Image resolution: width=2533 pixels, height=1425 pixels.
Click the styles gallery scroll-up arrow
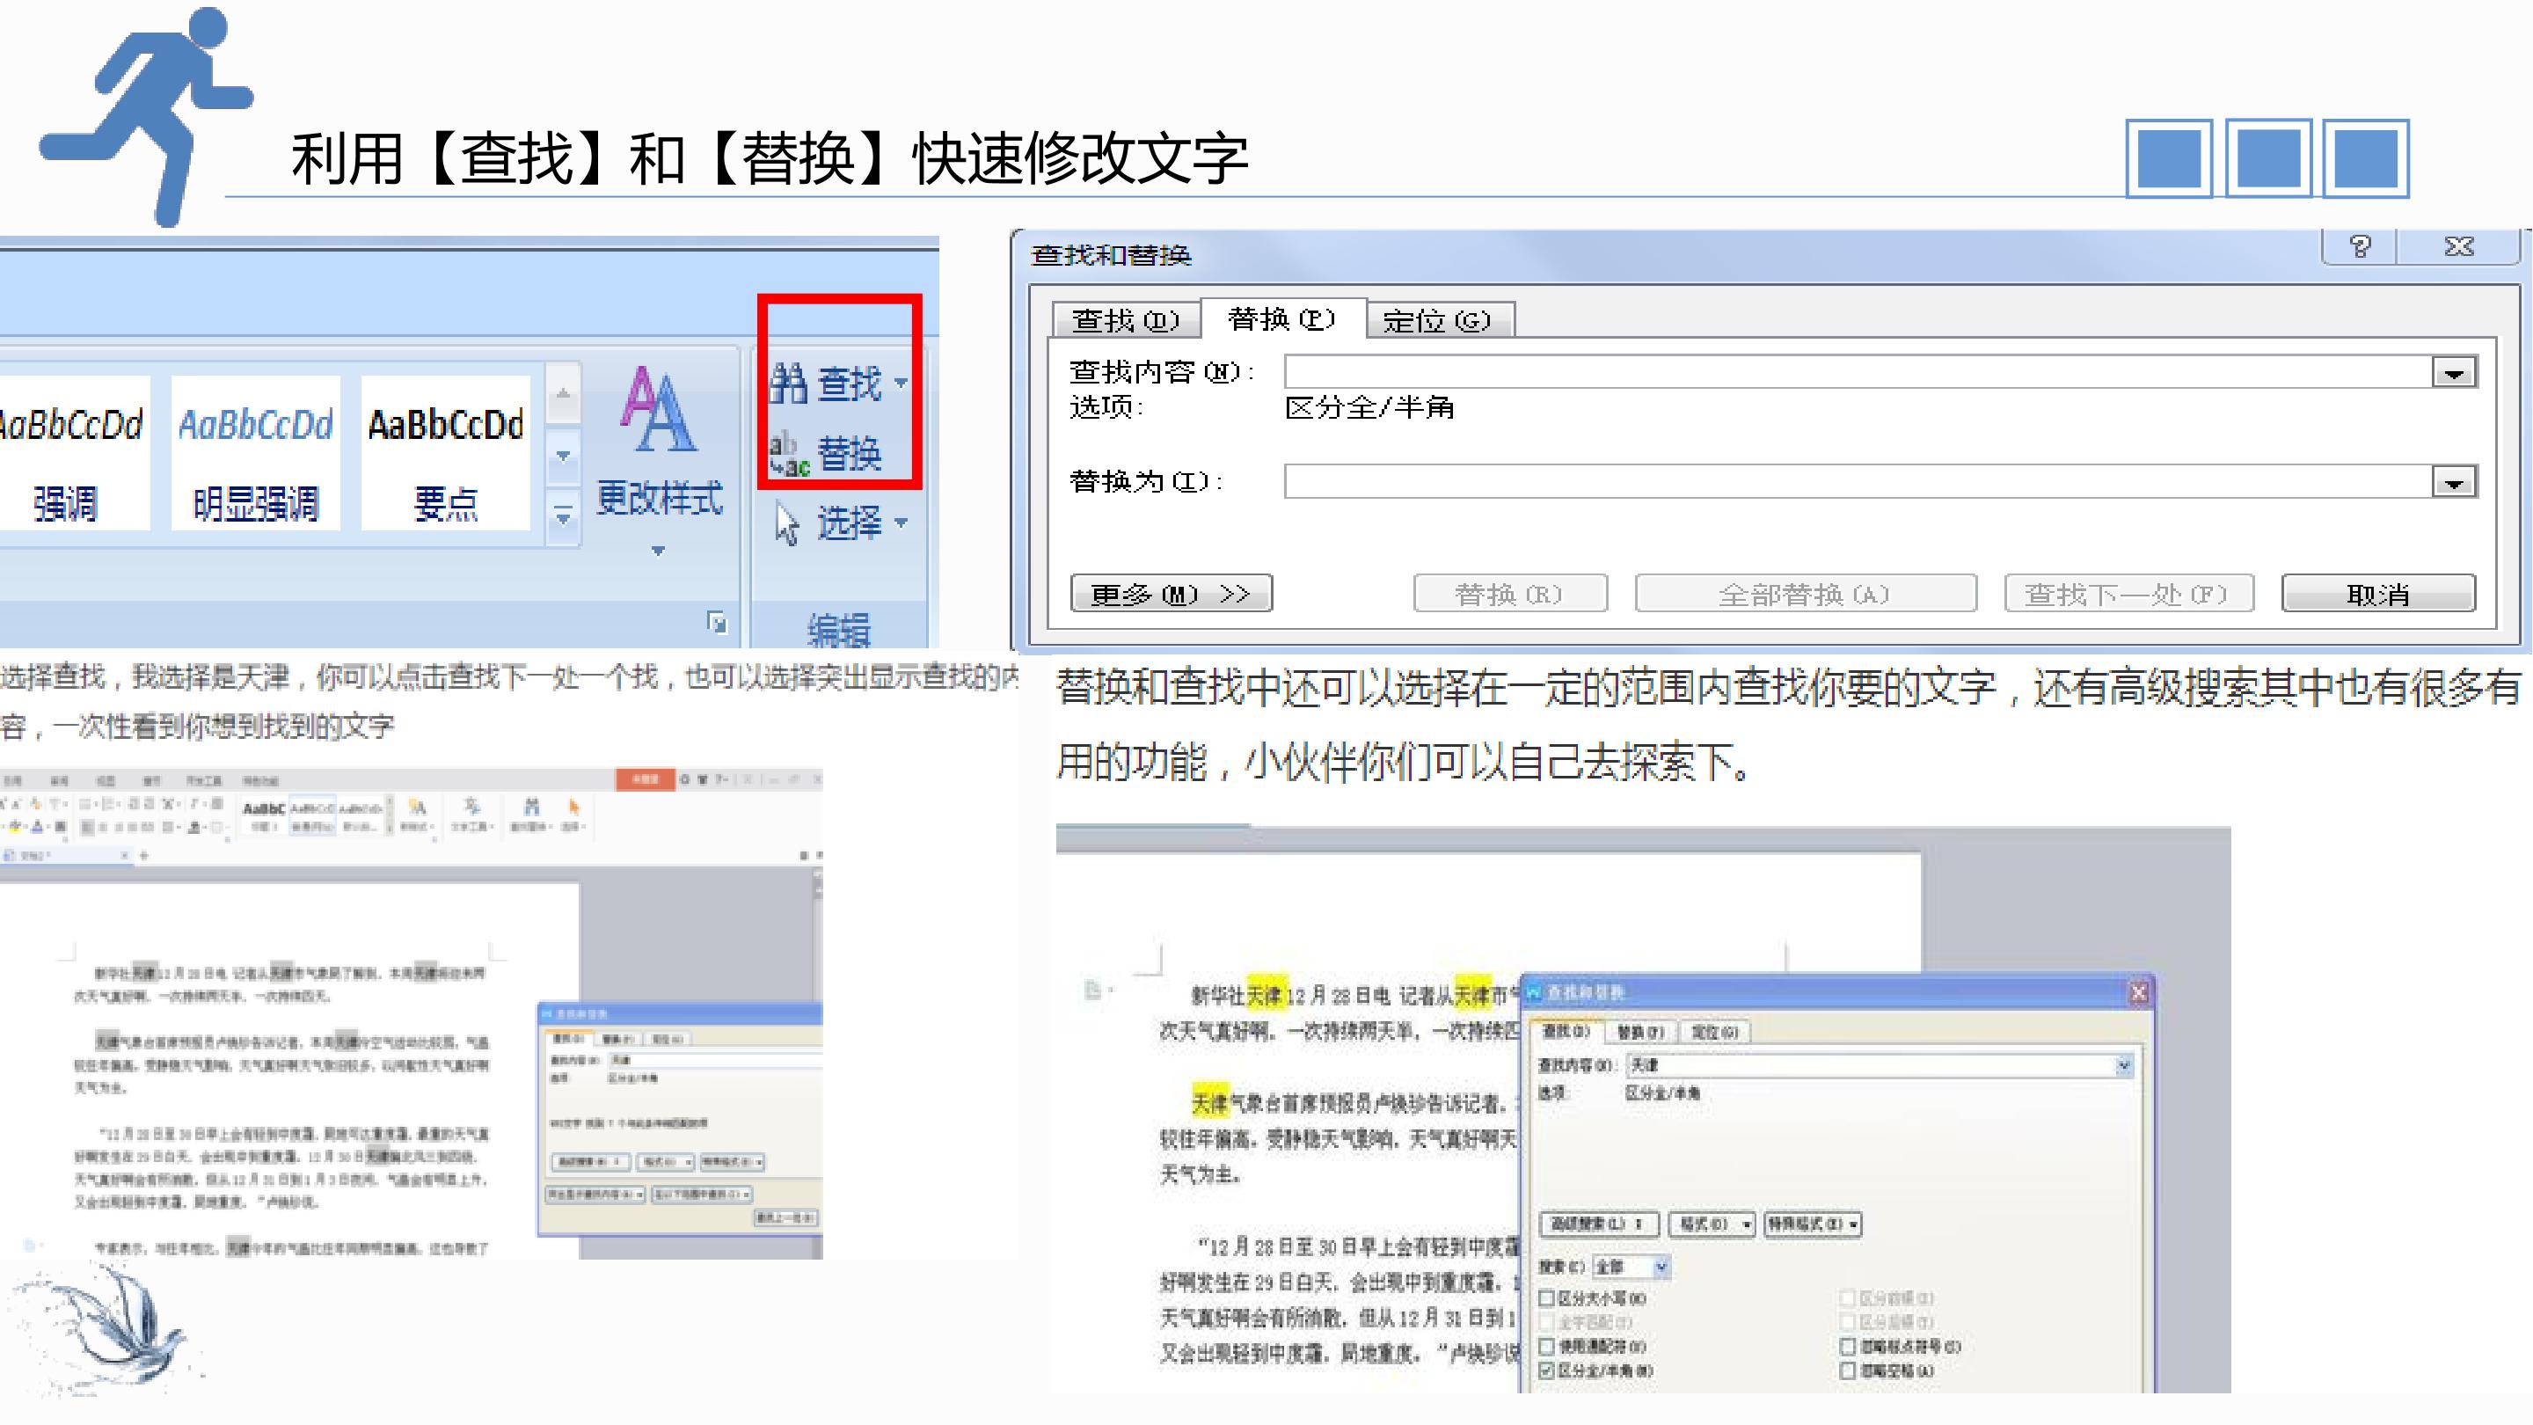[x=563, y=394]
